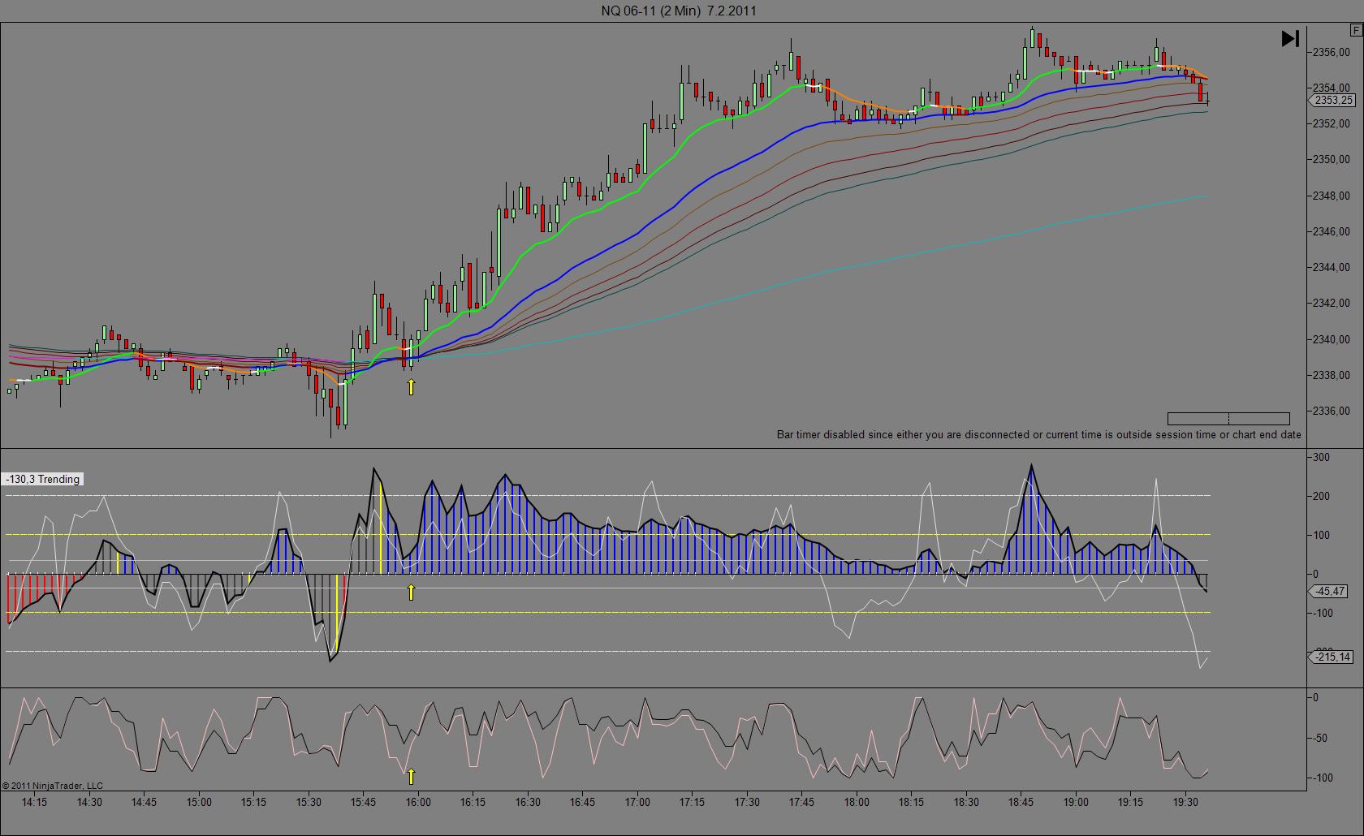The height and width of the screenshot is (836, 1364).
Task: Click the 2346,00 price axis label
Action: coord(1332,232)
